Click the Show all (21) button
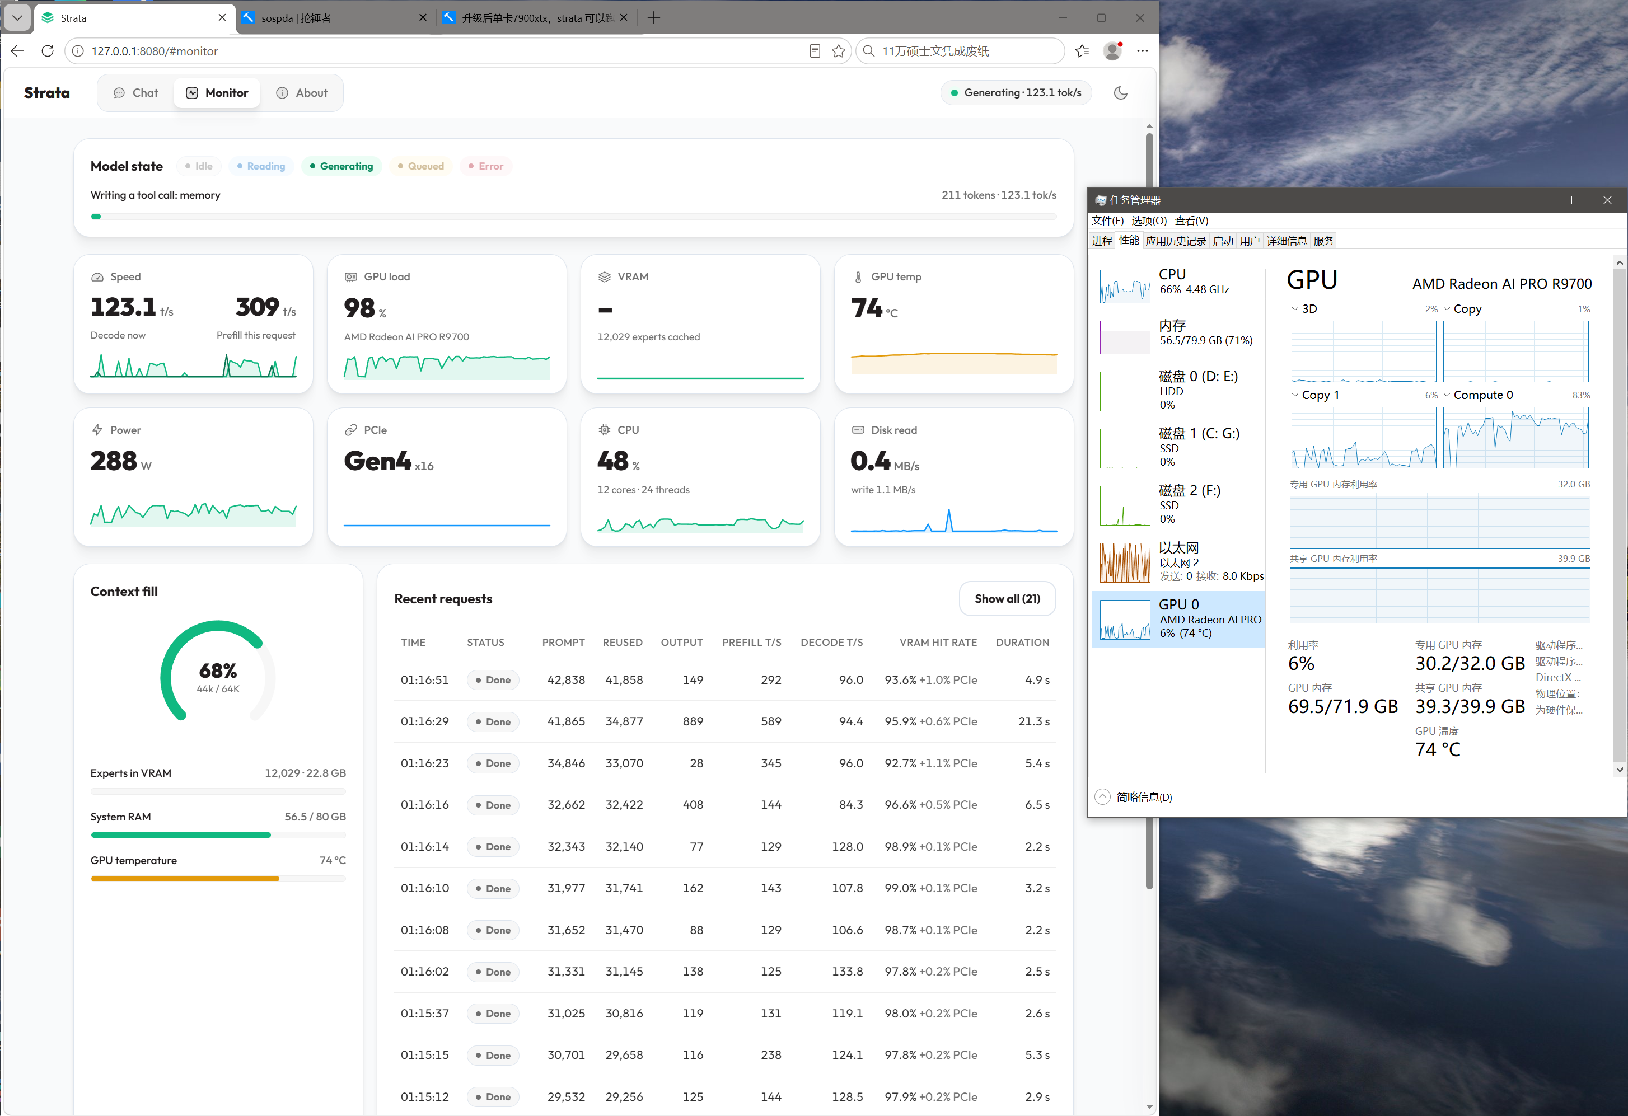Screen dimensions: 1628x1116 [x=1007, y=599]
